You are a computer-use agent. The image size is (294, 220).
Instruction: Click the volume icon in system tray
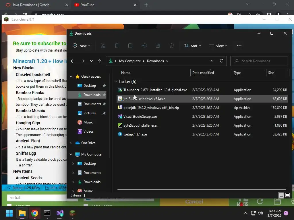click(x=260, y=213)
